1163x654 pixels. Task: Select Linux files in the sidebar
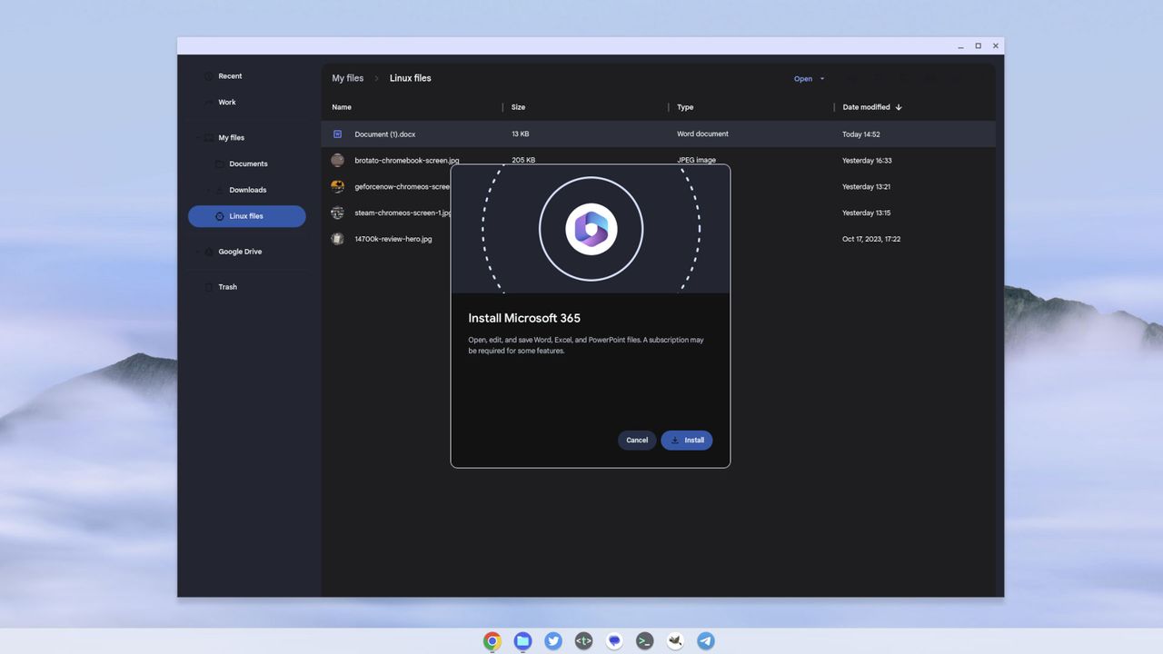click(247, 216)
